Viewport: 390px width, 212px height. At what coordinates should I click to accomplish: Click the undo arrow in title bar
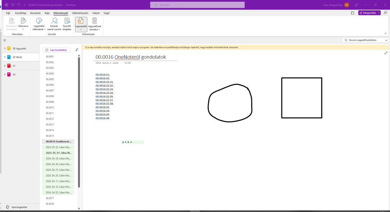tap(19, 5)
